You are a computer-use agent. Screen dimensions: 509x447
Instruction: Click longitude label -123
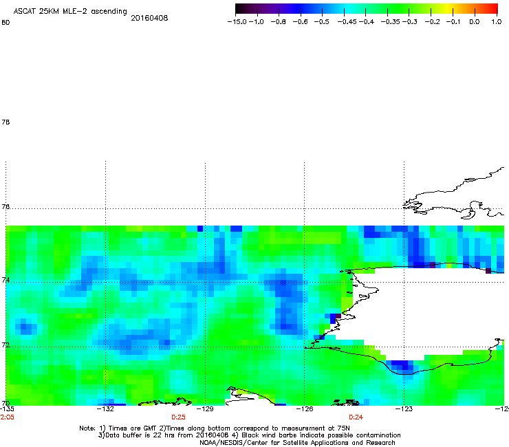pos(404,409)
